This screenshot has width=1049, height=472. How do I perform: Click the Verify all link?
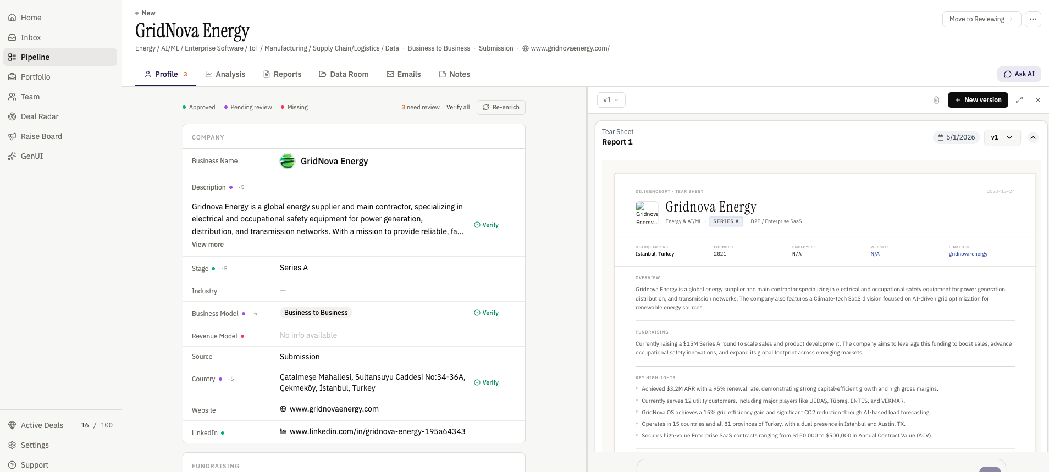(458, 107)
